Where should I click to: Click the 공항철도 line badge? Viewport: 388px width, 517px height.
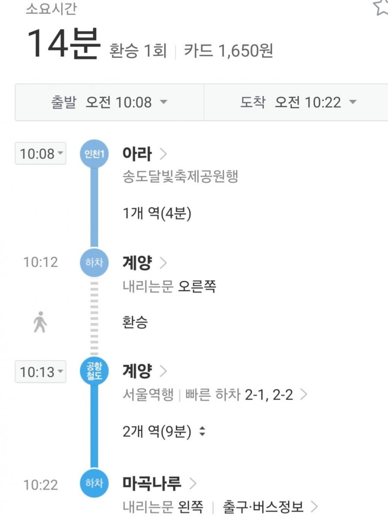click(94, 371)
